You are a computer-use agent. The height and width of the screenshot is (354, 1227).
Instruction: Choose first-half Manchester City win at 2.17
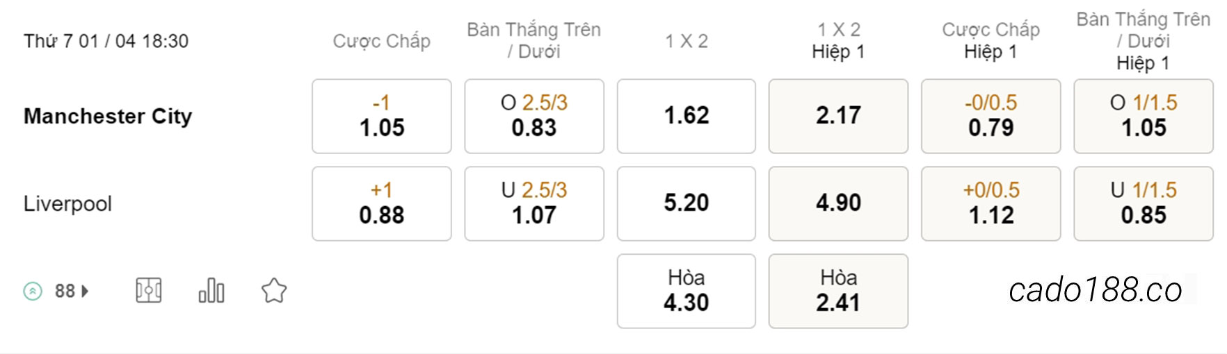838,116
